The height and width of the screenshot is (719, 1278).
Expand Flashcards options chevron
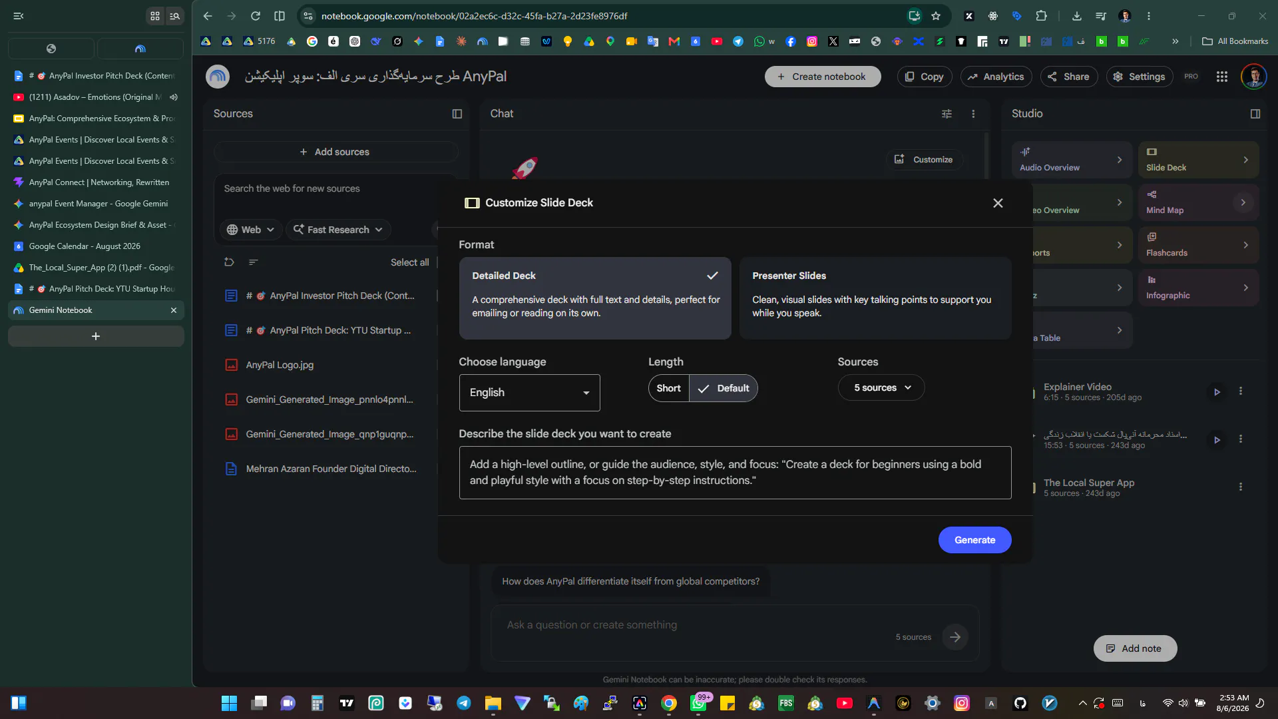pos(1246,245)
